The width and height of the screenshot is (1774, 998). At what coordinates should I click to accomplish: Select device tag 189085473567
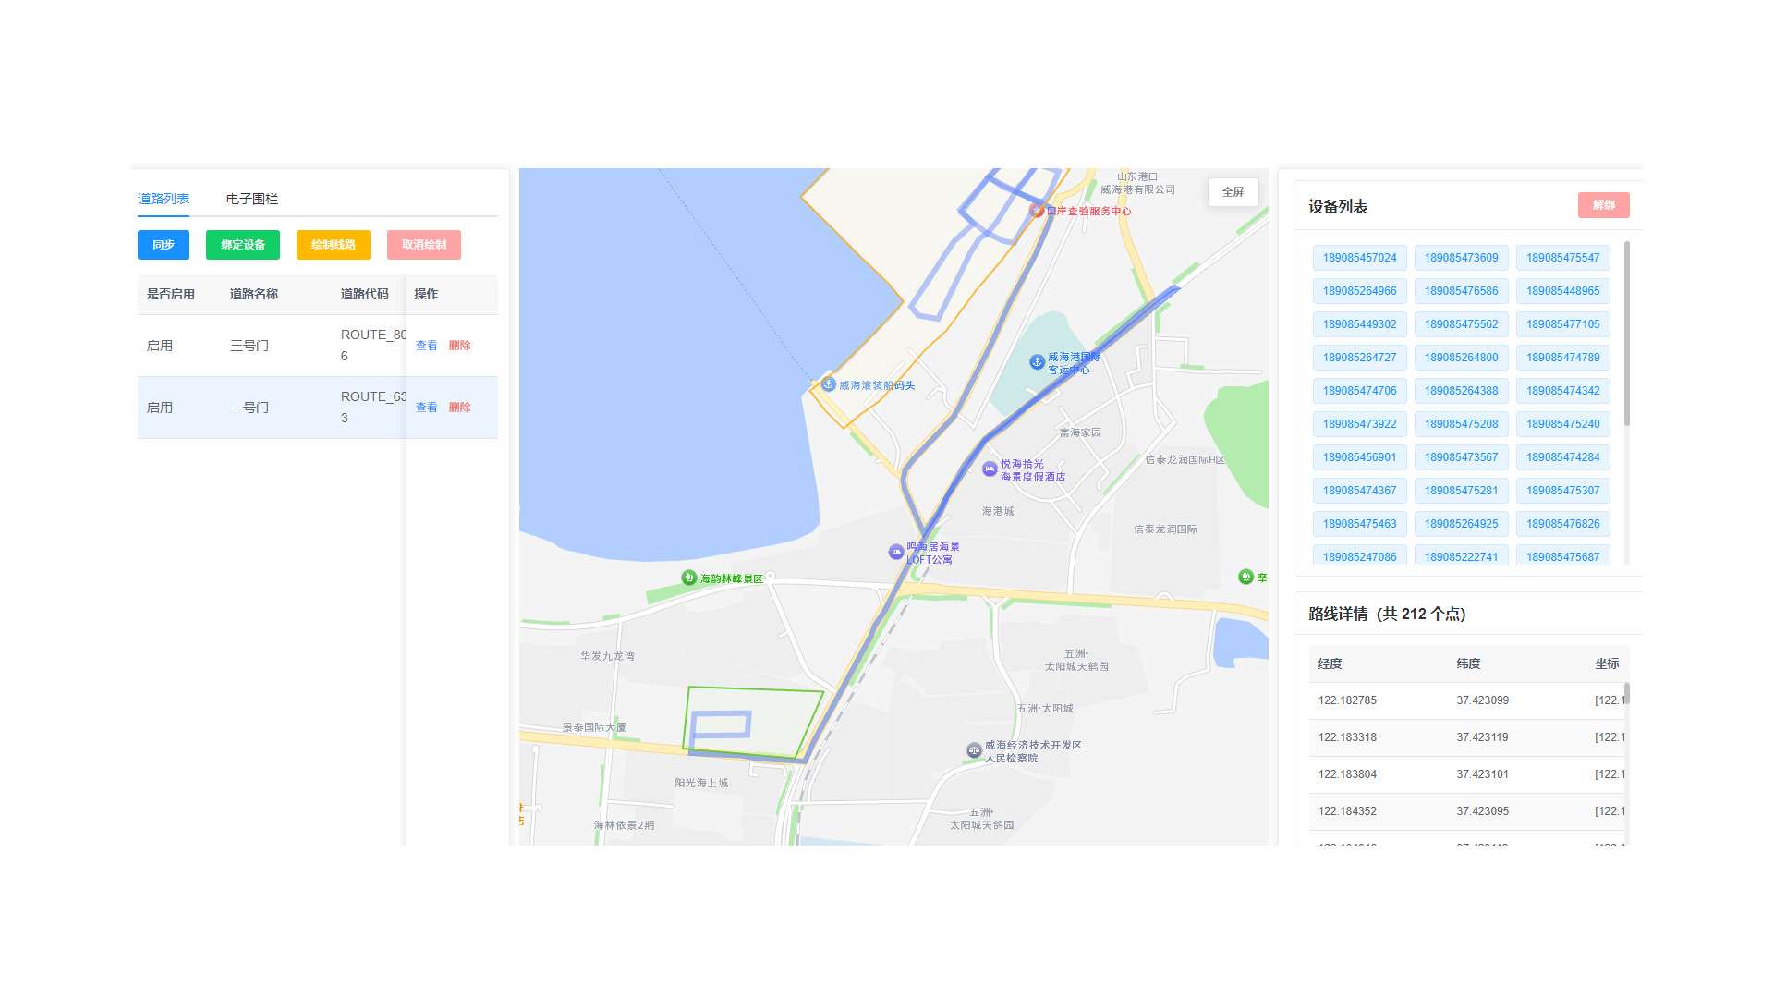coord(1462,457)
